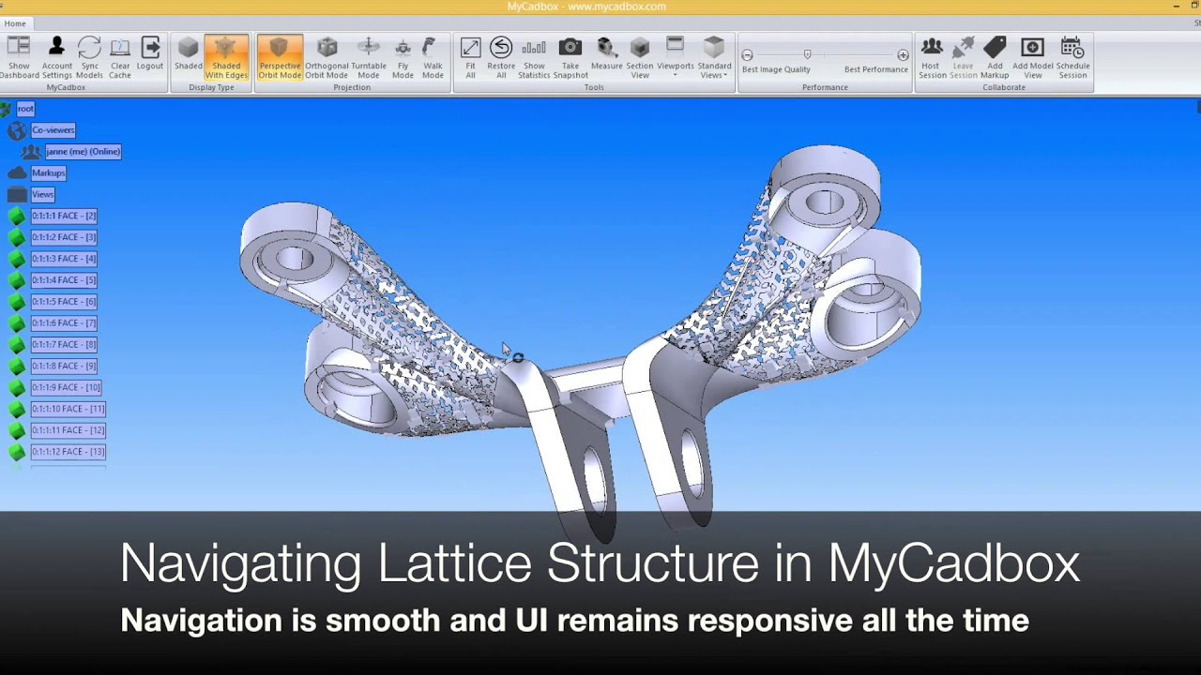Select the Measure tool
The height and width of the screenshot is (675, 1201).
click(606, 53)
